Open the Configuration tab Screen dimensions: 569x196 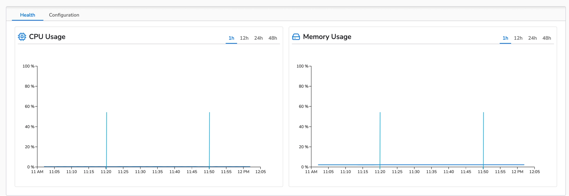[64, 15]
